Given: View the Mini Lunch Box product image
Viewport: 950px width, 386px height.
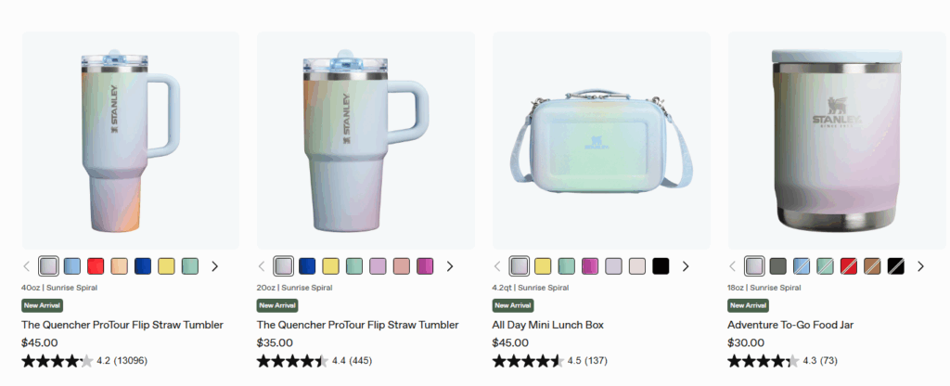Looking at the screenshot, I should (601, 141).
